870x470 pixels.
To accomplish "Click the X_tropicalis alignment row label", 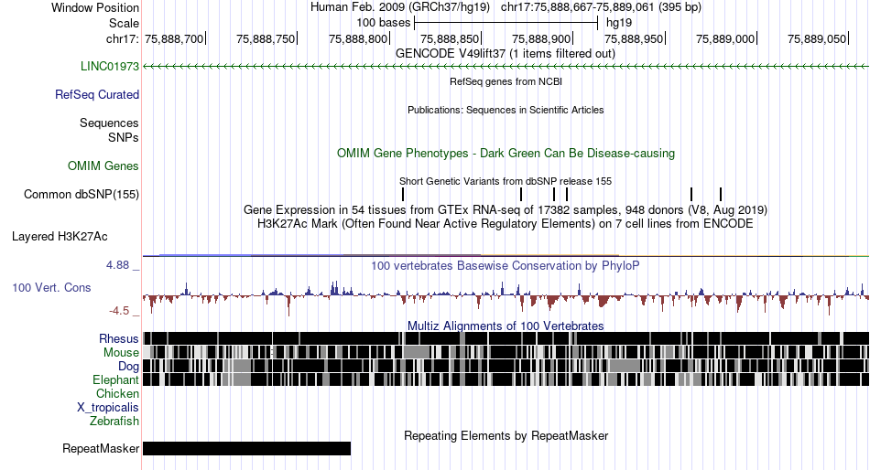I will click(x=108, y=408).
